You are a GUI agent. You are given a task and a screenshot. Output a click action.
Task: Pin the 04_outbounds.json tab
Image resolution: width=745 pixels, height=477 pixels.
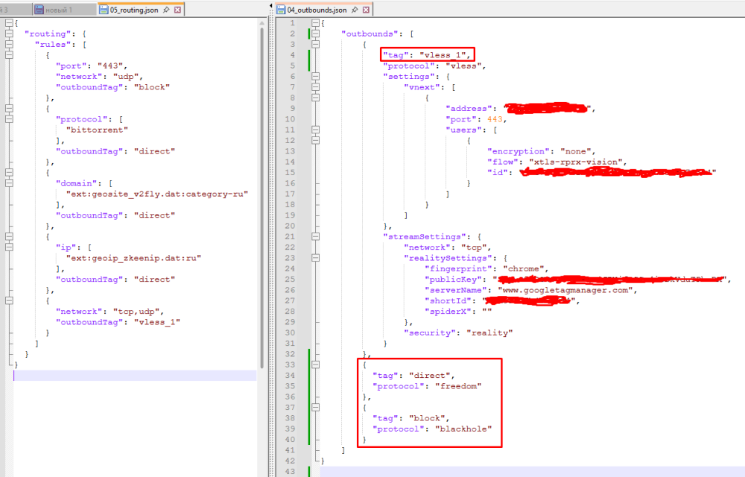coord(355,10)
